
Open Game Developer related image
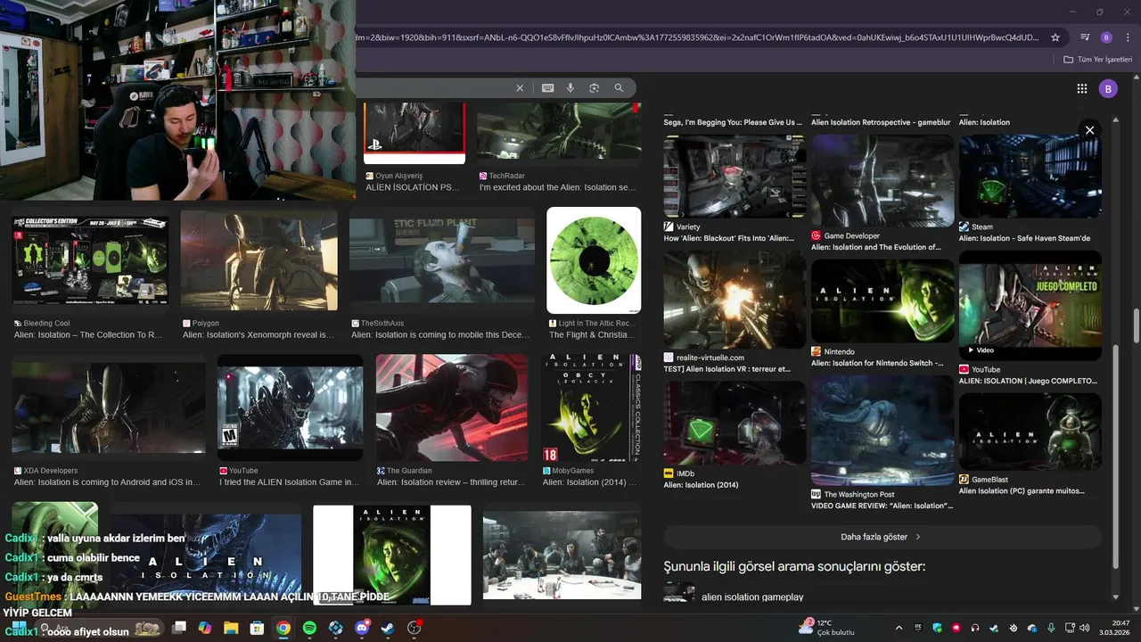pyautogui.click(x=882, y=181)
